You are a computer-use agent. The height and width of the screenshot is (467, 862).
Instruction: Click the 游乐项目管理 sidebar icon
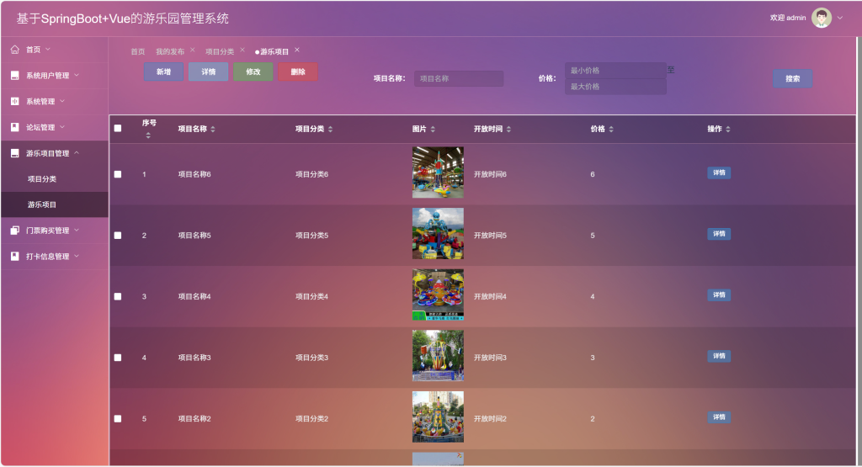15,153
